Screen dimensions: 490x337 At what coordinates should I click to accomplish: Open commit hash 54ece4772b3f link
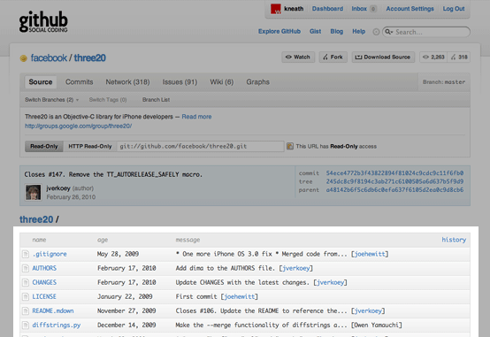(394, 173)
